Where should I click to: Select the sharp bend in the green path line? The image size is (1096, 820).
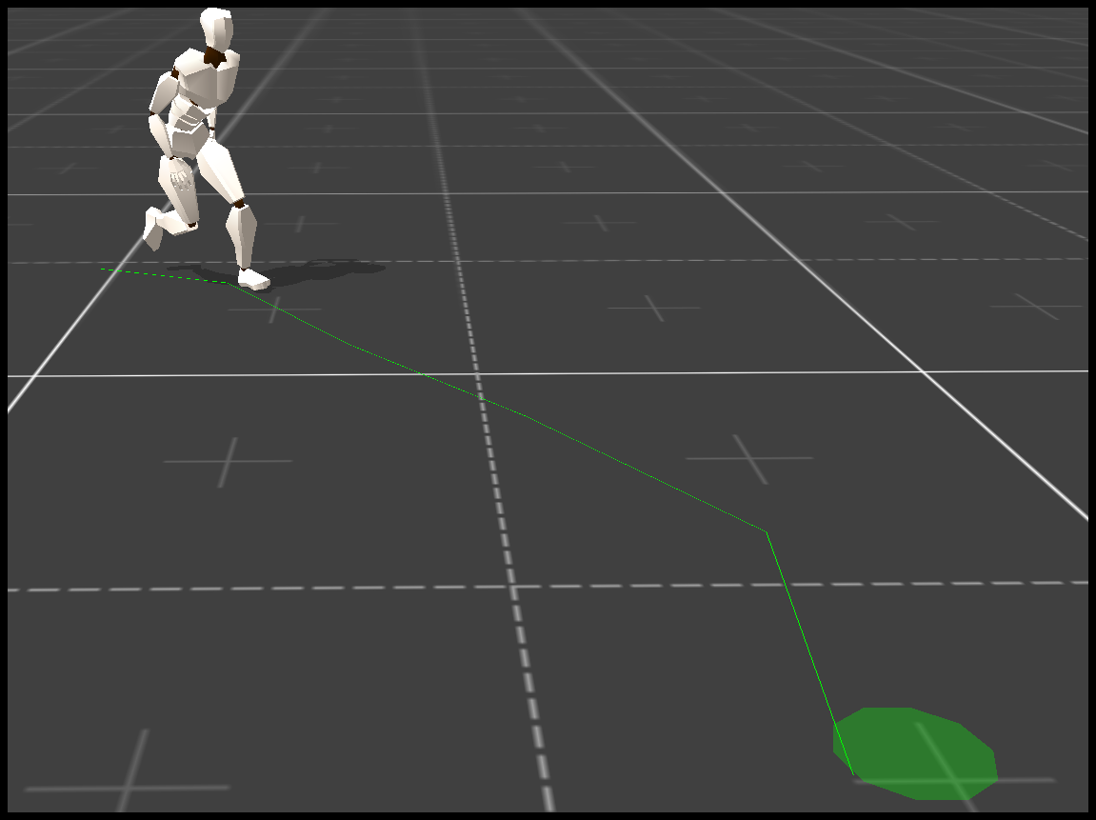[x=767, y=531]
